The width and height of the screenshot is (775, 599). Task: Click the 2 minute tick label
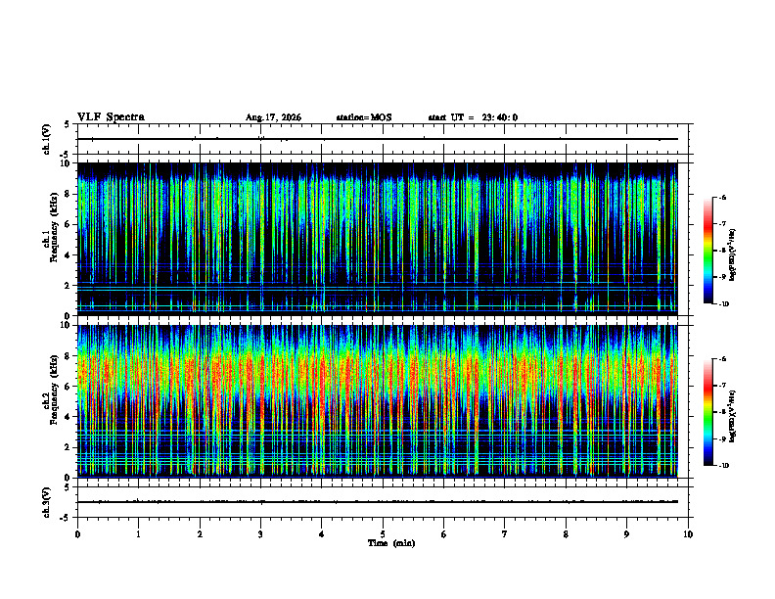pos(200,534)
